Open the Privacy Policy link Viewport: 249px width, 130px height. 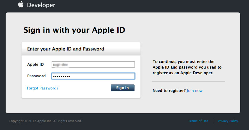[228, 121]
